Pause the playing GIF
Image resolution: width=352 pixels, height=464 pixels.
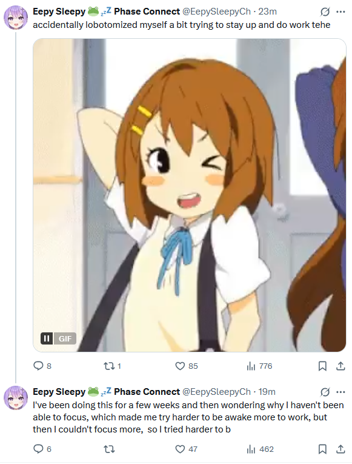coord(47,338)
